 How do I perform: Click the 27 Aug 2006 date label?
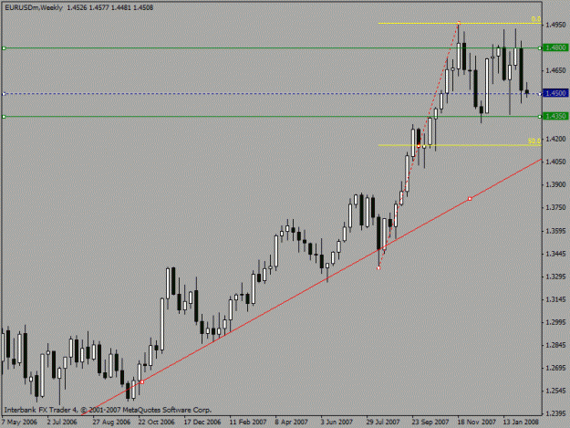point(111,423)
